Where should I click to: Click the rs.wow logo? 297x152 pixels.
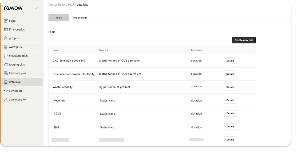tap(13, 8)
